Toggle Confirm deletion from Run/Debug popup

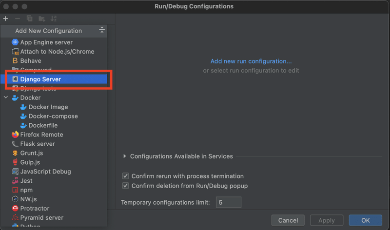click(126, 186)
